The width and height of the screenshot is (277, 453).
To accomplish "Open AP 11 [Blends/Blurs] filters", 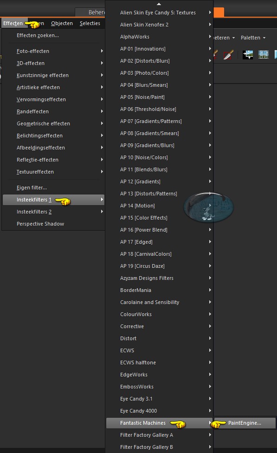I will (x=160, y=169).
